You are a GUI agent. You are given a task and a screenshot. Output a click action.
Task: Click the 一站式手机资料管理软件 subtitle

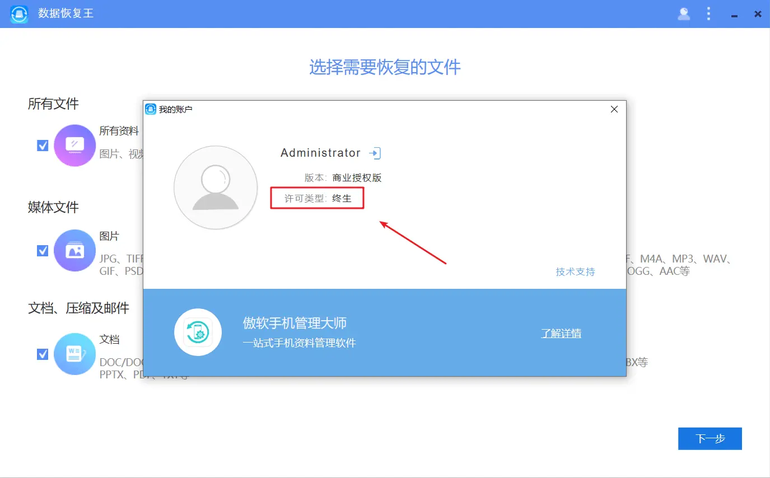pyautogui.click(x=300, y=343)
